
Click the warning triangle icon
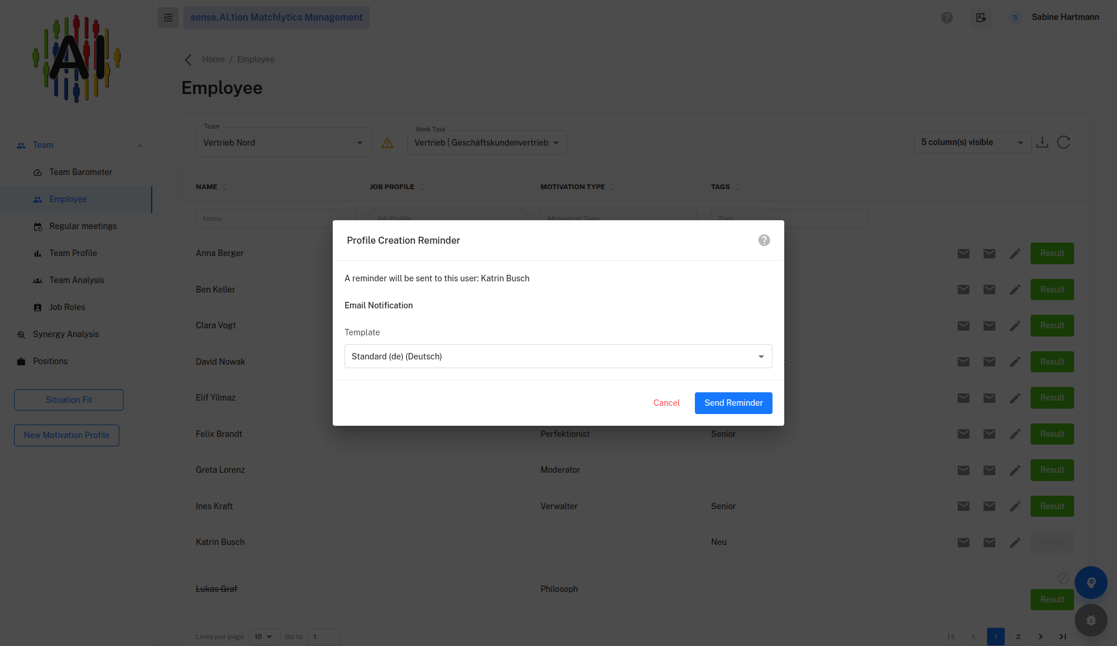click(387, 143)
